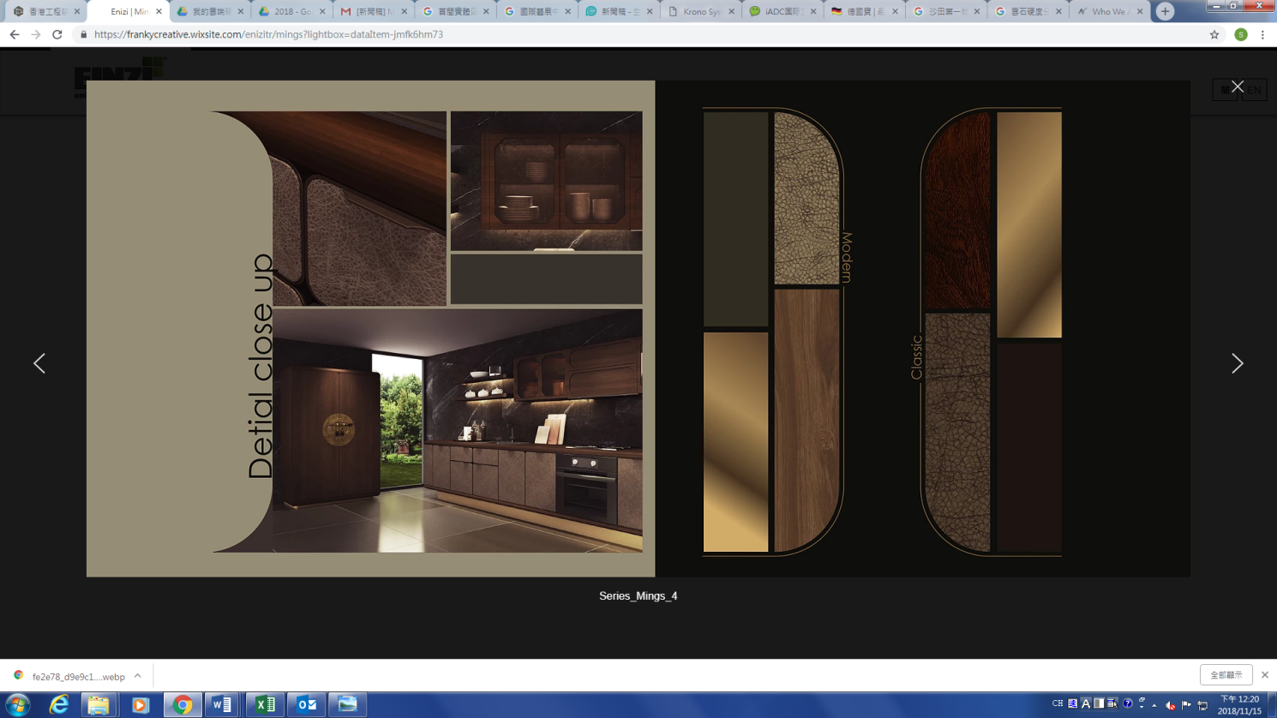Open Excel from the taskbar
1277x718 pixels.
[265, 704]
